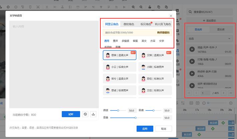Go to the next sound library page
The width and height of the screenshot is (237, 139).
223,93
